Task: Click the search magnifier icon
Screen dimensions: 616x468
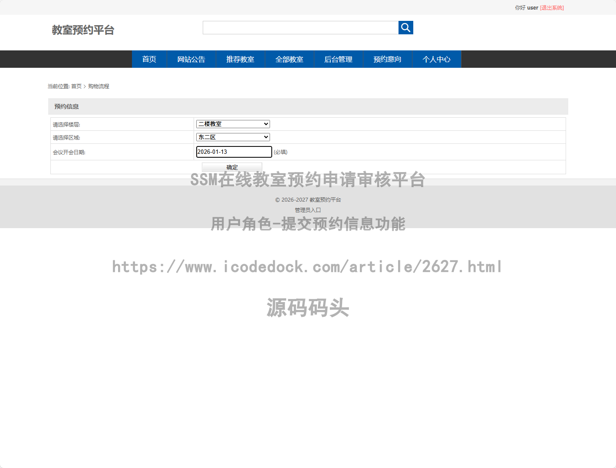Action: [405, 27]
